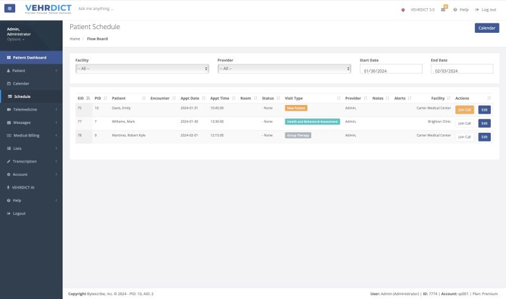The height and width of the screenshot is (299, 506).
Task: Join the call for Davis, Emily
Action: pos(464,109)
